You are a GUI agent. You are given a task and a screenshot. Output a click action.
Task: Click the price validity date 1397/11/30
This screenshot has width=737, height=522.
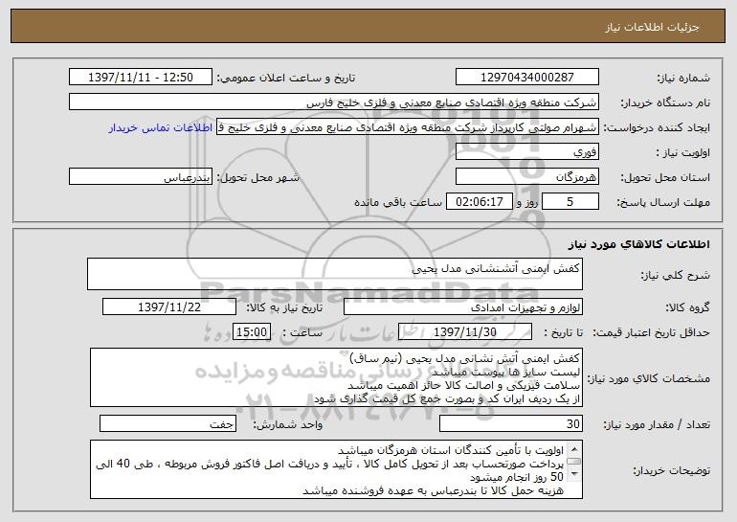(x=465, y=331)
